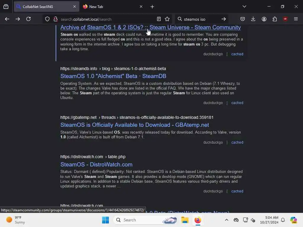
Task: Switch to the CollabNet SearXNG tab
Action: pos(46,7)
